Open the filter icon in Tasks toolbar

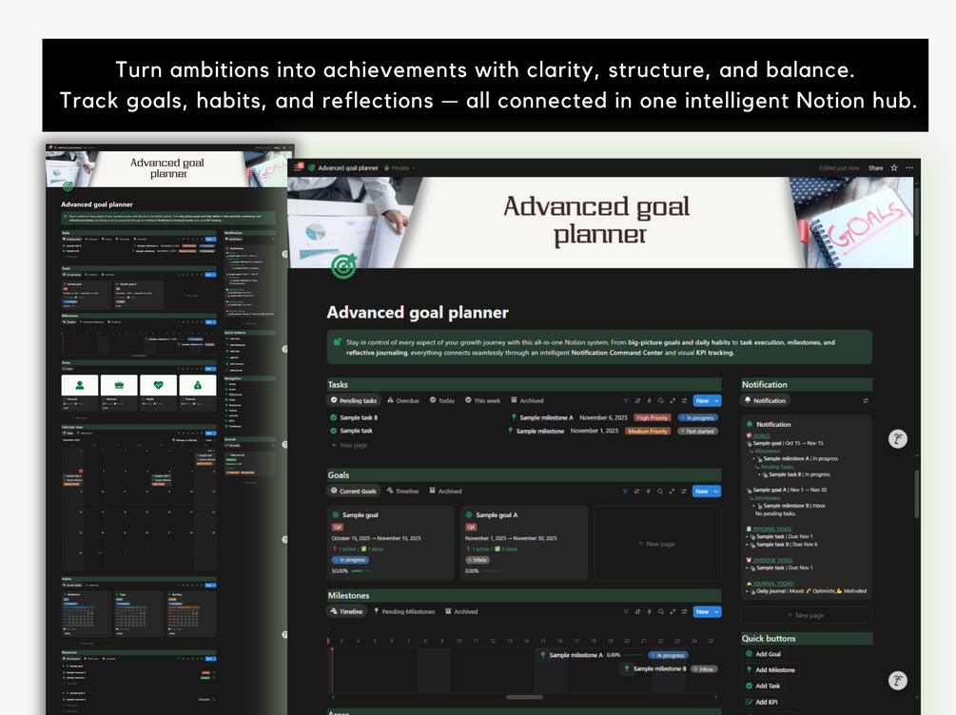tap(626, 400)
